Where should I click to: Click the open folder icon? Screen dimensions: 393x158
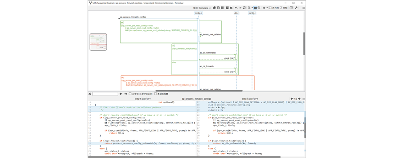click(231, 8)
